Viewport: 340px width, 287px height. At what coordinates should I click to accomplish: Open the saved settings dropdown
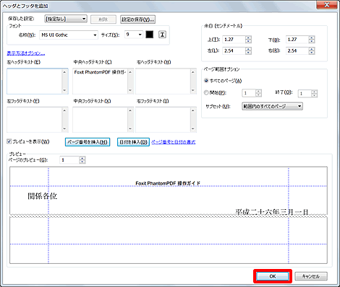(x=66, y=19)
